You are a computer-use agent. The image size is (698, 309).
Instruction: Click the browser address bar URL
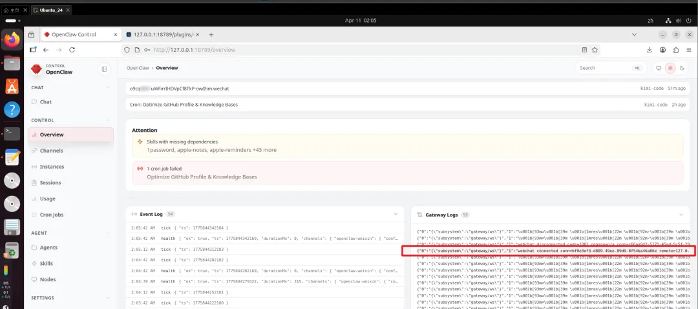195,50
